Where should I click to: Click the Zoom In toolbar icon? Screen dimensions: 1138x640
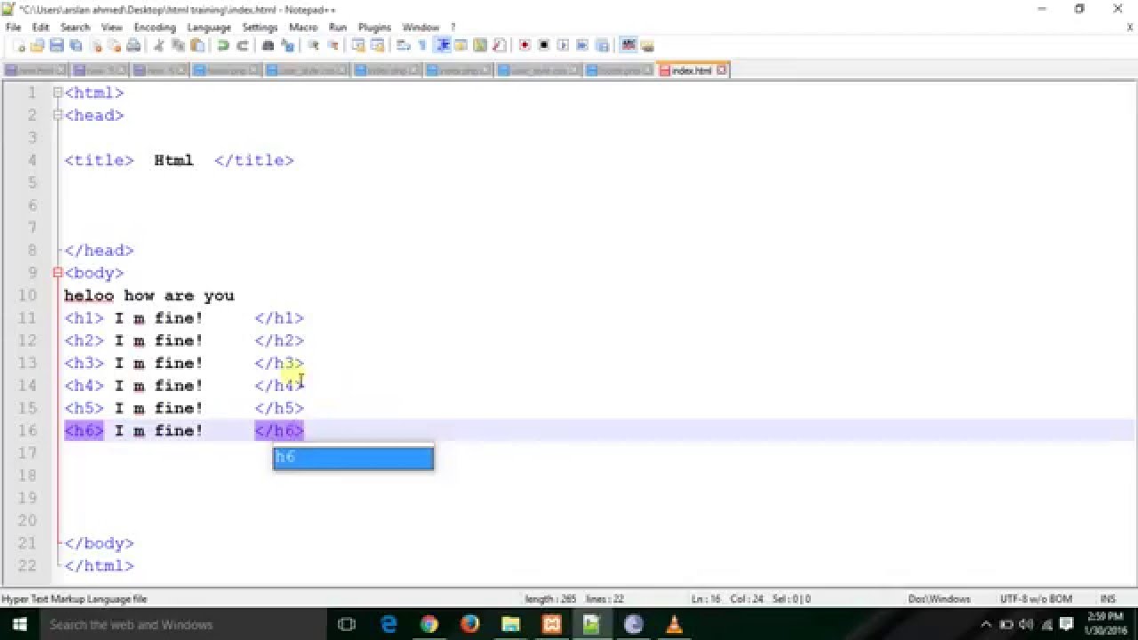pos(313,45)
